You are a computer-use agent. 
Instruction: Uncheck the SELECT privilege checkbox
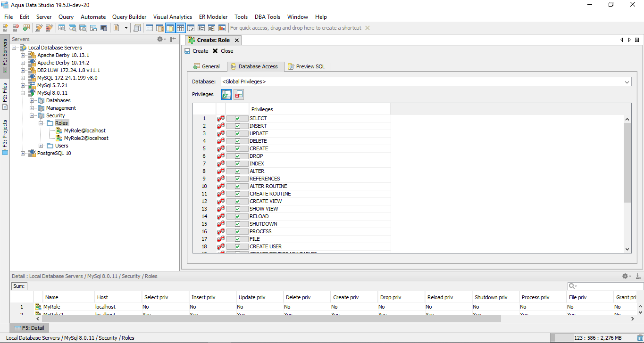[238, 118]
